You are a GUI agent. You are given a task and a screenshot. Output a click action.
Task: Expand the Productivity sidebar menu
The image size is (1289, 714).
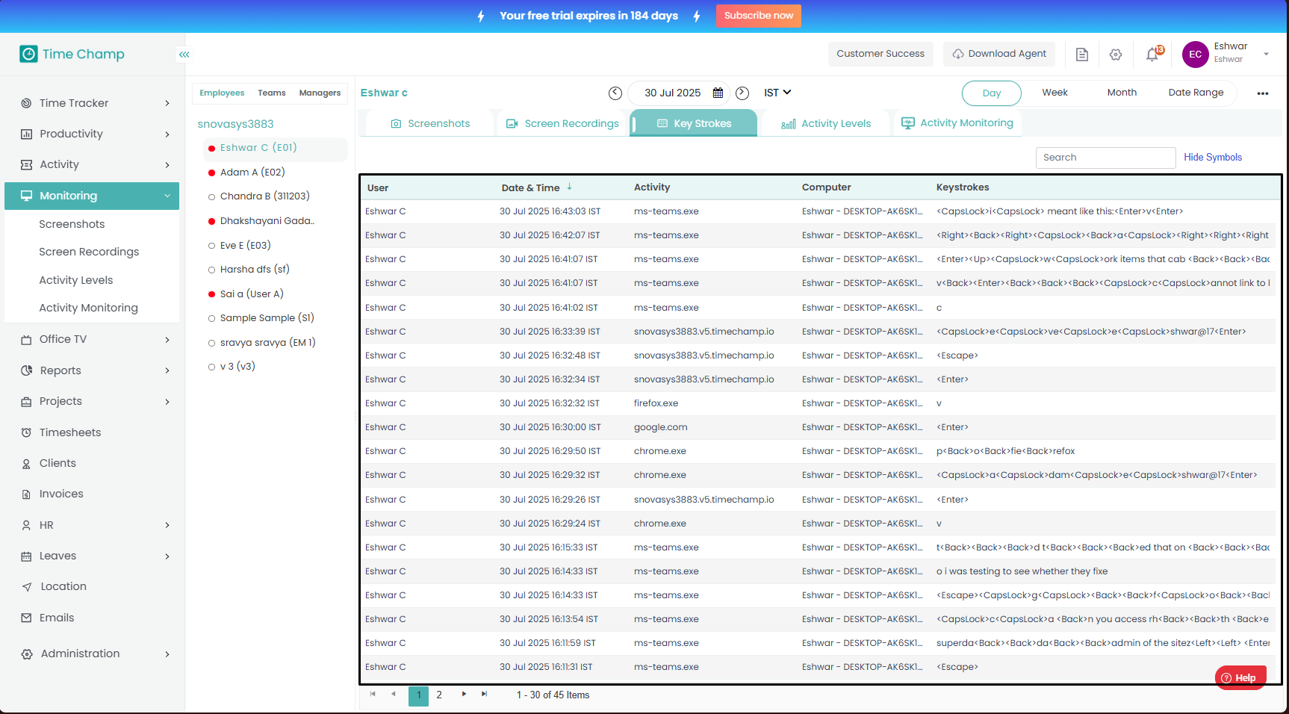(x=95, y=134)
